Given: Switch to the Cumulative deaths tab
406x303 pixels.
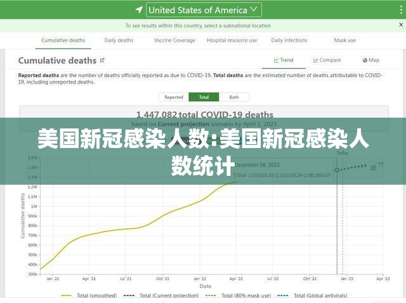Looking at the screenshot, I should point(63,40).
